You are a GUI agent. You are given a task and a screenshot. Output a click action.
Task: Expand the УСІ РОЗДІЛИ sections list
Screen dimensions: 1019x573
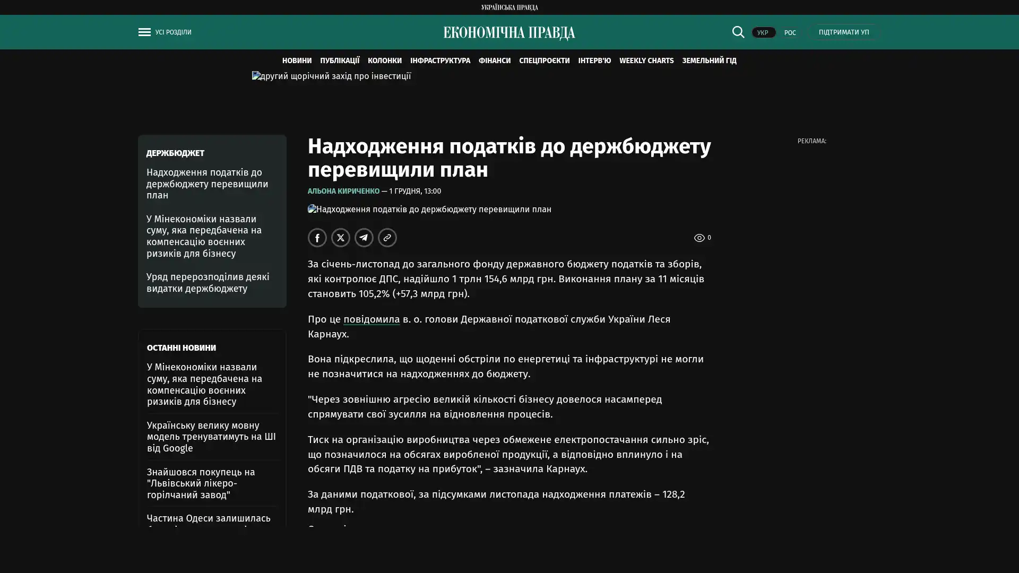173,32
